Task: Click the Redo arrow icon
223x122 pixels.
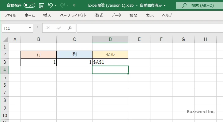Action: click(62, 5)
